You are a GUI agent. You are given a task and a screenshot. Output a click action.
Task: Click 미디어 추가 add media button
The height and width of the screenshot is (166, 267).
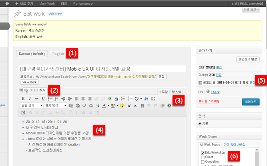pos(35,90)
